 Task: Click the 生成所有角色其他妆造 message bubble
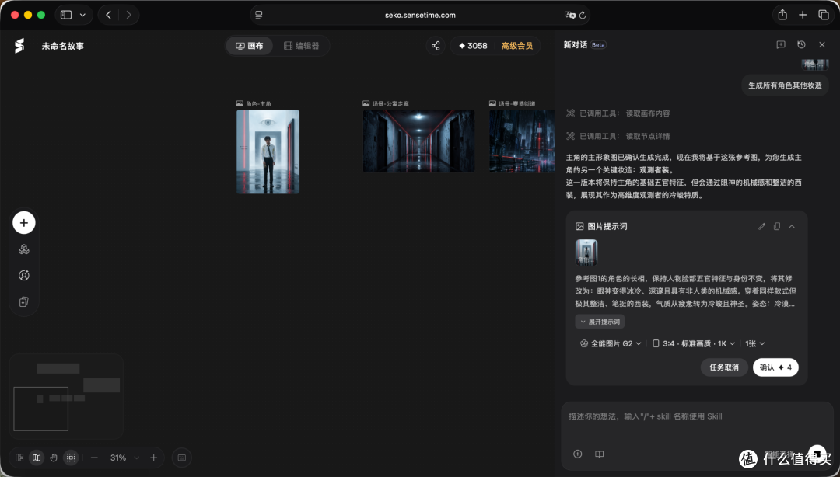point(785,85)
